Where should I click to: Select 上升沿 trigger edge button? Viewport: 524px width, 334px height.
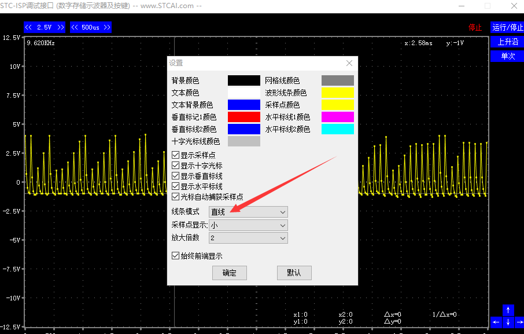[507, 42]
